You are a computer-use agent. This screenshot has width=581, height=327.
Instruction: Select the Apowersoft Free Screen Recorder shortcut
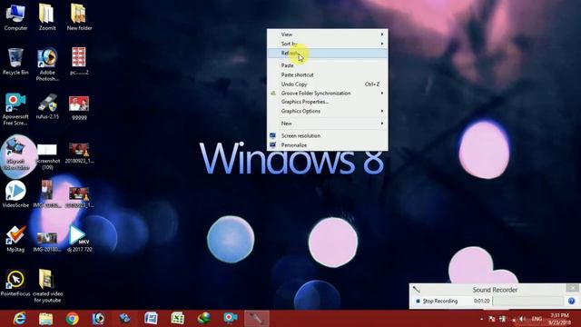pos(15,109)
